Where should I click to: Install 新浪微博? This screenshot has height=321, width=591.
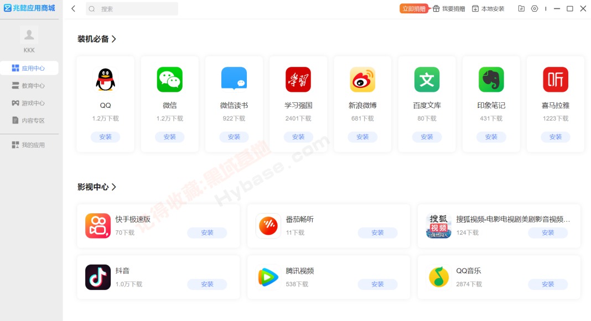(x=362, y=137)
